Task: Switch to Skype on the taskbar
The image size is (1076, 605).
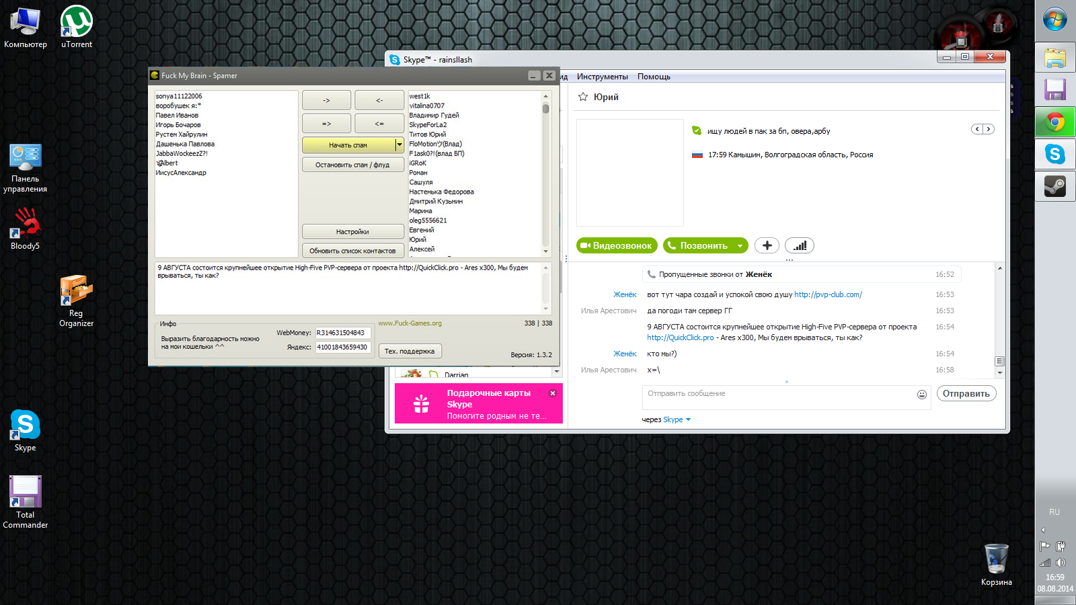Action: (x=1055, y=155)
